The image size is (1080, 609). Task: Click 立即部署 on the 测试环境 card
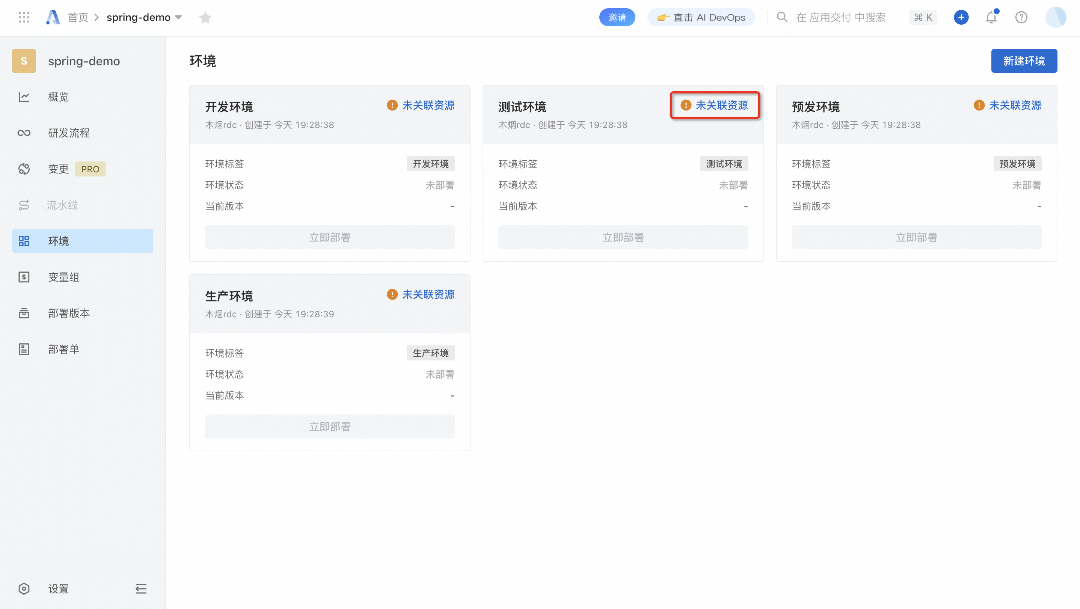[x=623, y=237]
